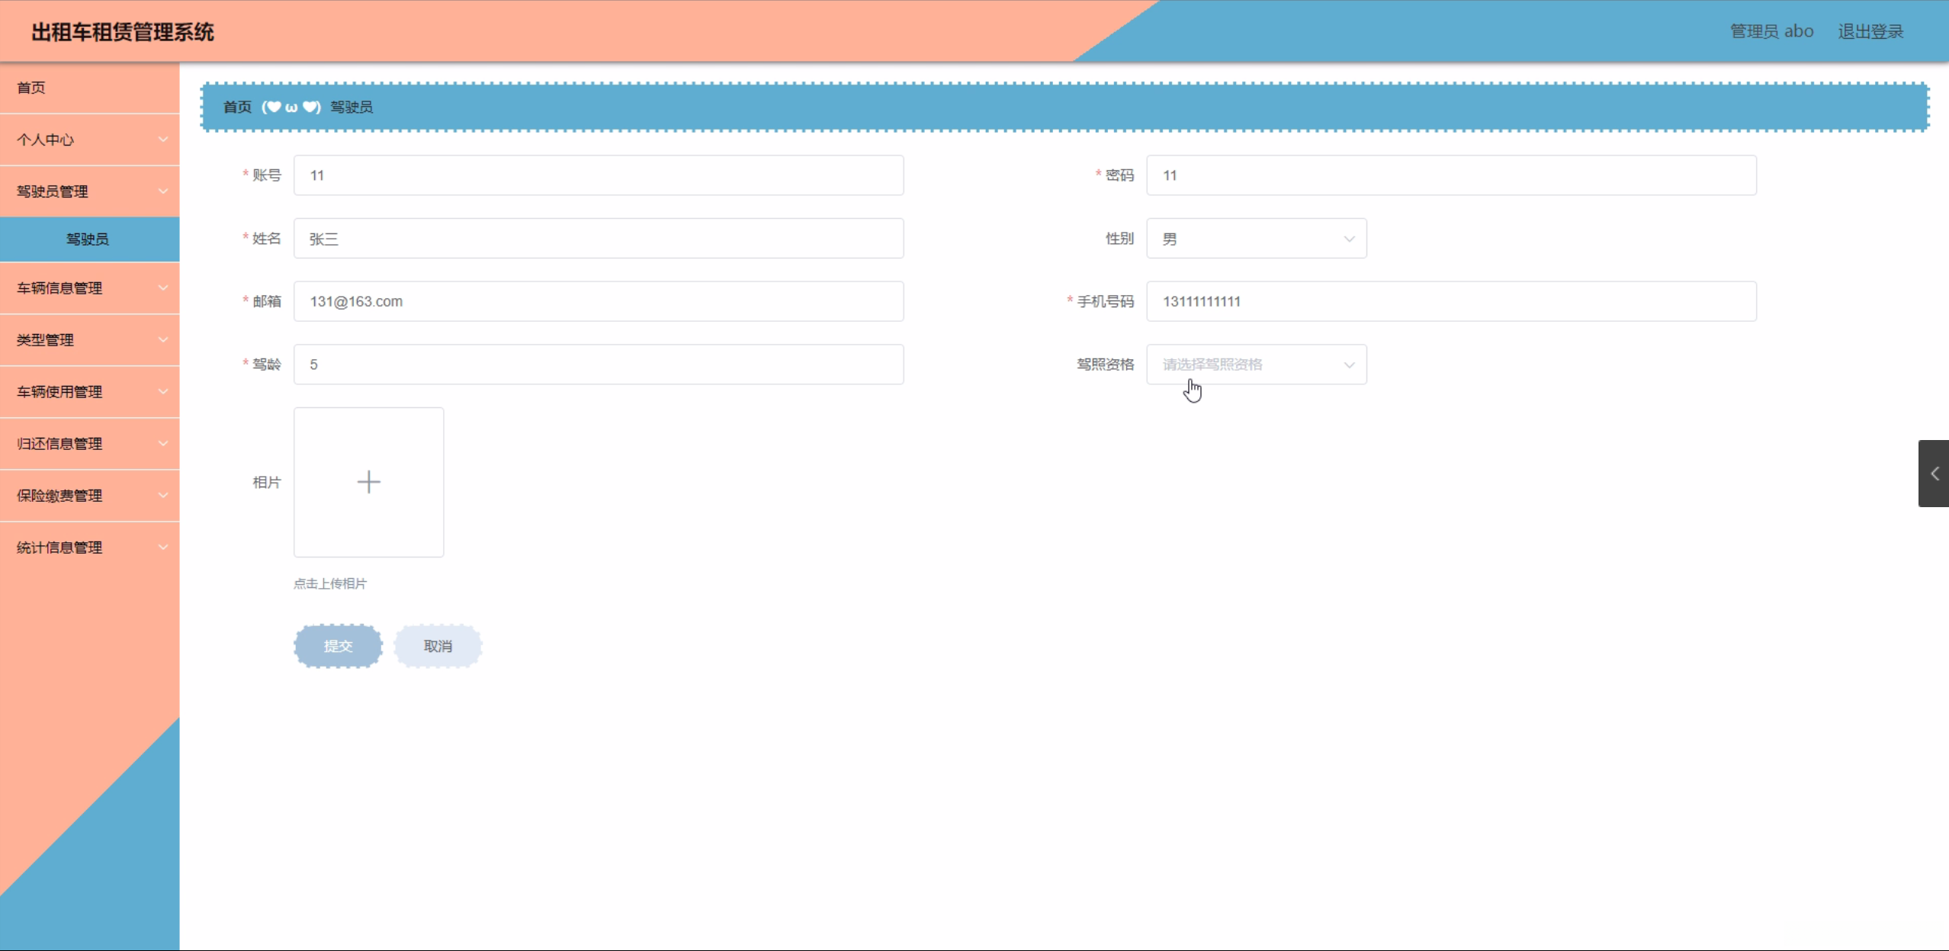Image resolution: width=1949 pixels, height=951 pixels.
Task: Open 统计信息管理 sidebar menu
Action: 89,548
